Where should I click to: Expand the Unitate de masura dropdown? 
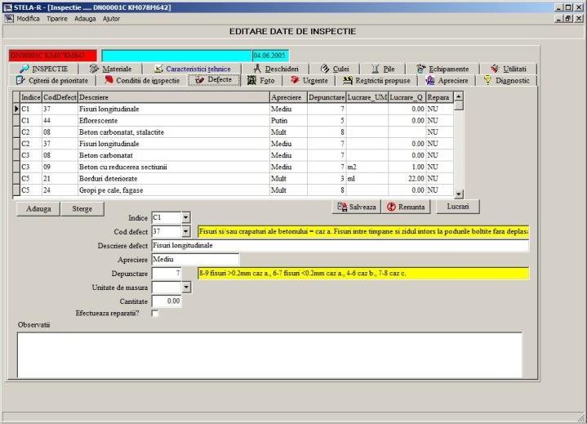point(185,288)
